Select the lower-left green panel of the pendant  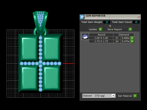tap(29, 78)
